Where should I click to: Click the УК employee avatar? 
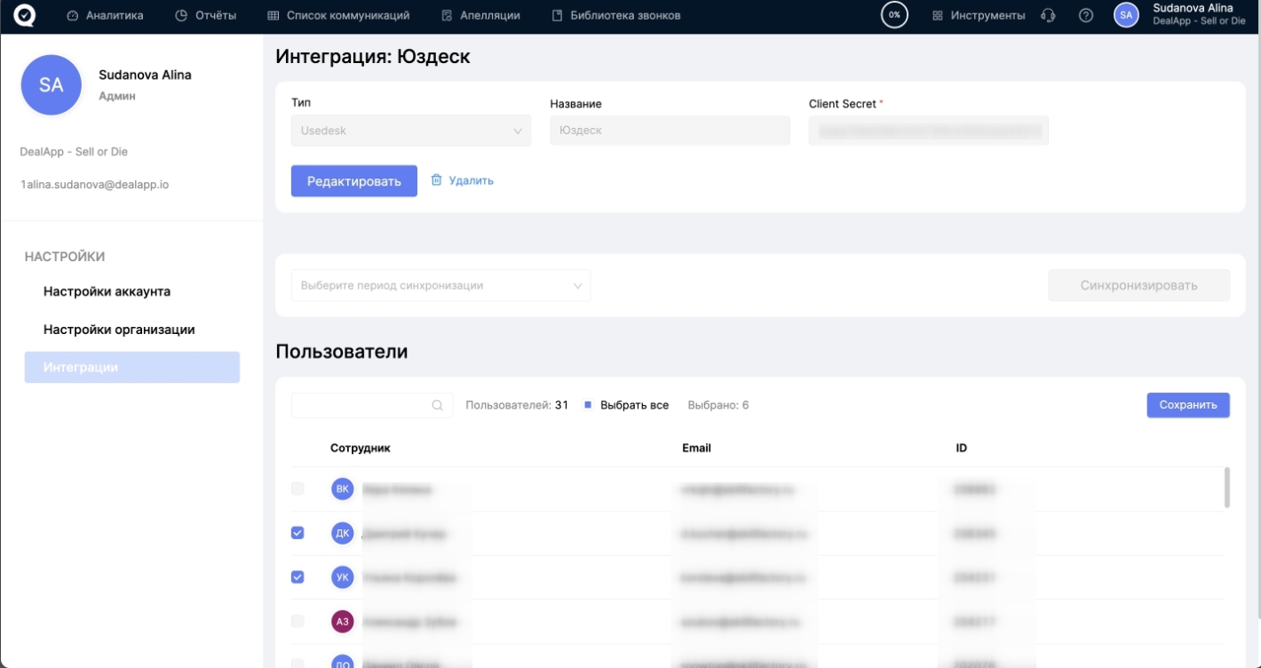(x=342, y=577)
